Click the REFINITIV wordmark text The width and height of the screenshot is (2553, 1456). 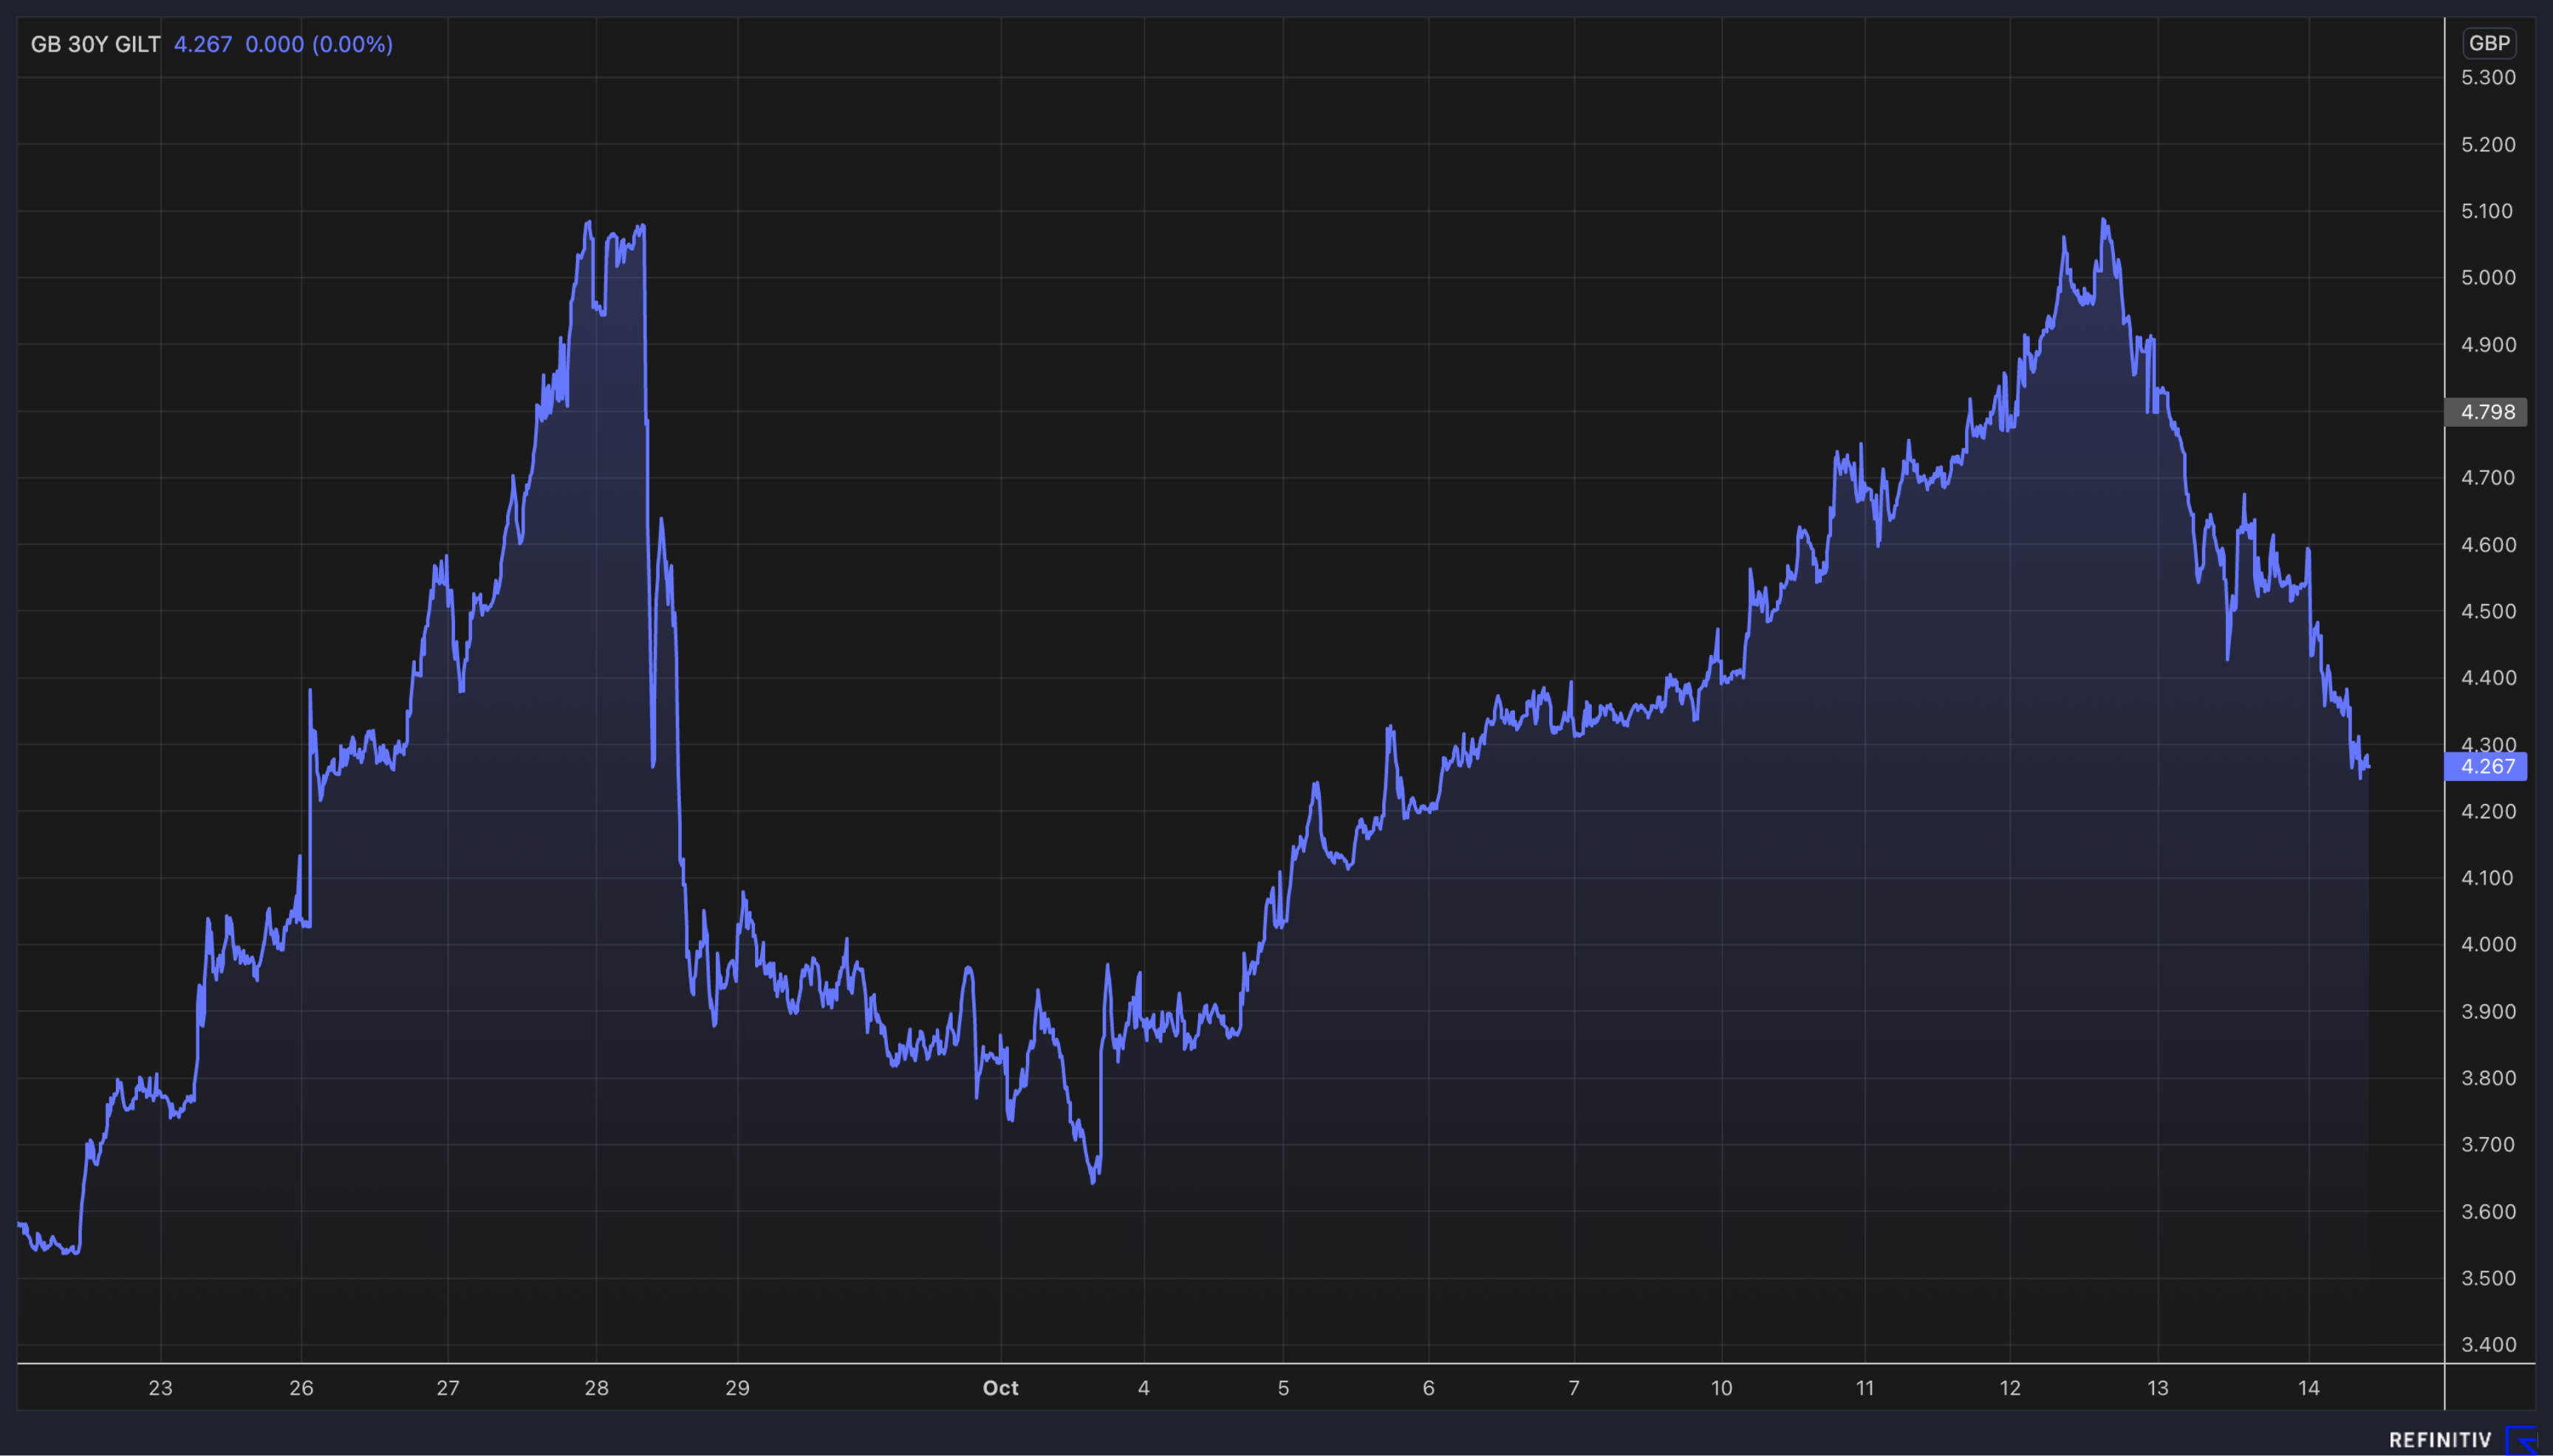point(2440,1441)
